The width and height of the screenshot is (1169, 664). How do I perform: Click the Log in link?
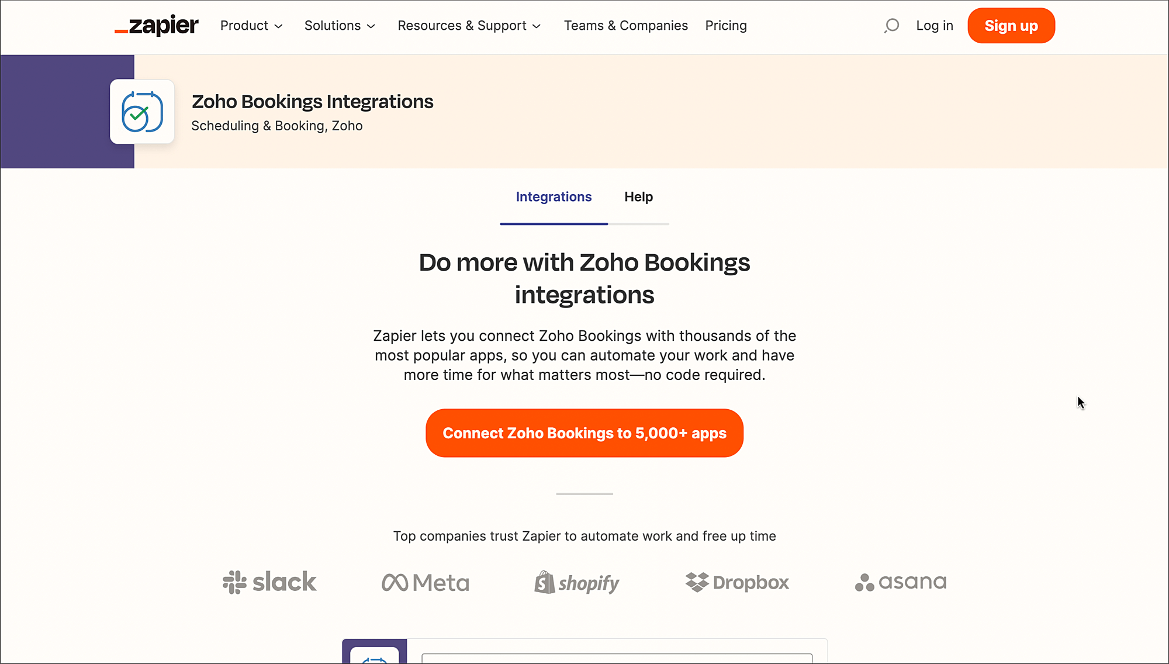(935, 26)
